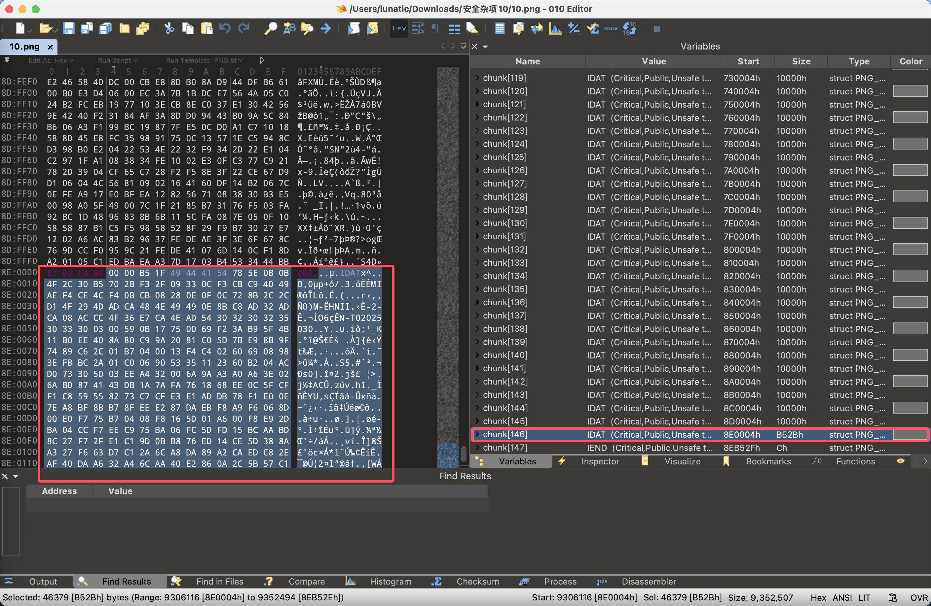This screenshot has height=606, width=931.
Task: Toggle the pause button in the toolbar
Action: (x=657, y=28)
